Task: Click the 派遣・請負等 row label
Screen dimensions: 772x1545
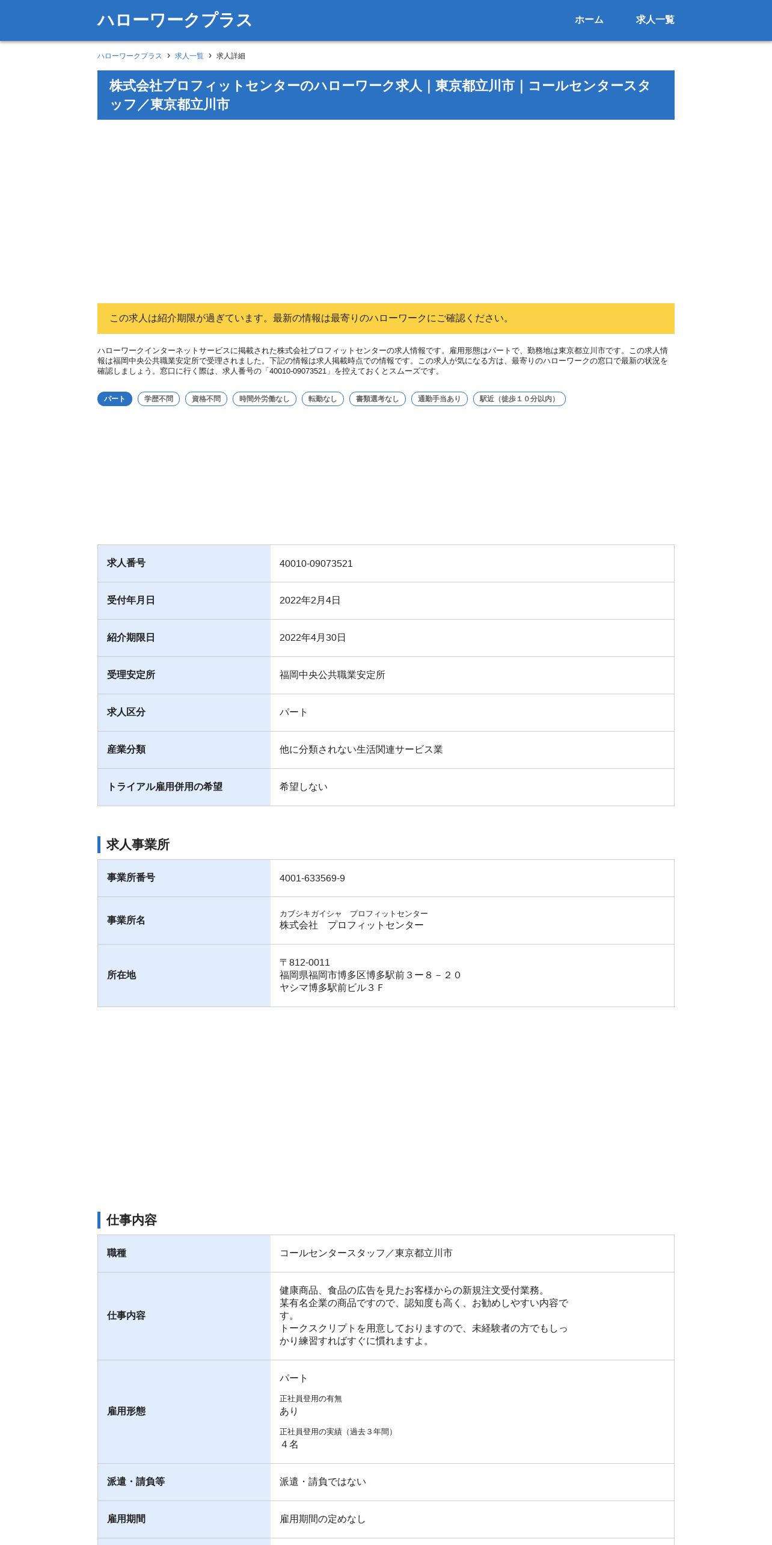Action: click(136, 1482)
